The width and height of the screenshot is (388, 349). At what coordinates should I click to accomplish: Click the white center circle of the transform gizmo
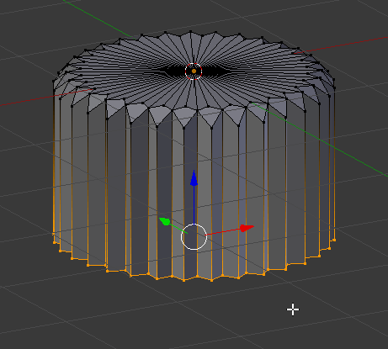coord(194,237)
